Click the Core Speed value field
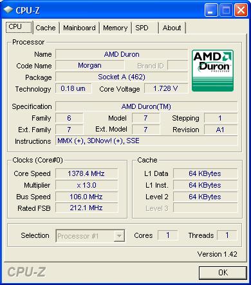Viewport: 251px width, 285px height. click(86, 173)
